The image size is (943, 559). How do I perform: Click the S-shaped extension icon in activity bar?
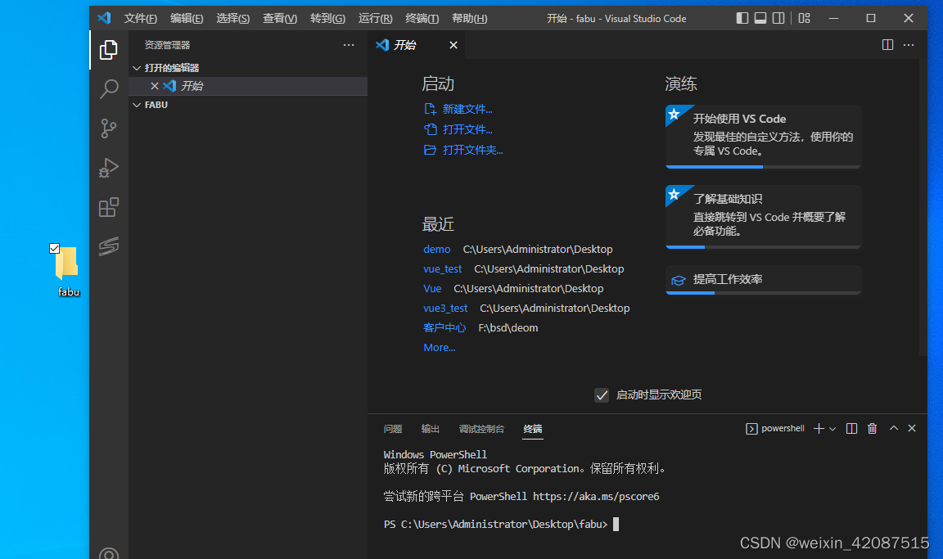pyautogui.click(x=108, y=246)
